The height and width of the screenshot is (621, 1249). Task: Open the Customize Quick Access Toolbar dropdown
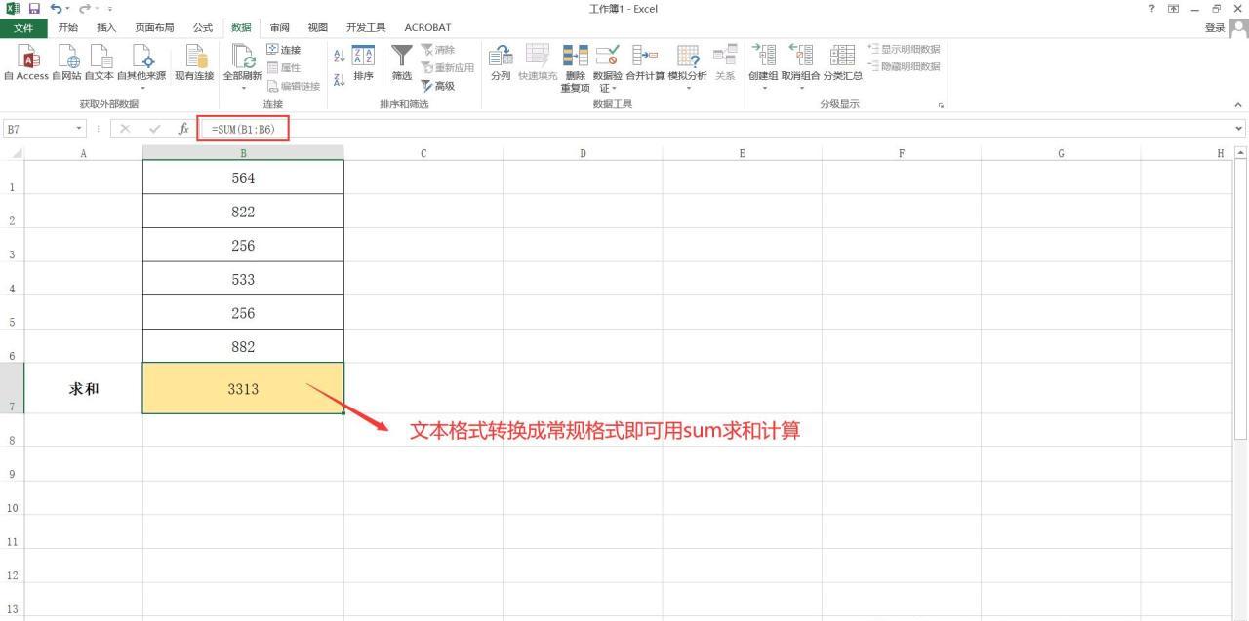tap(109, 9)
